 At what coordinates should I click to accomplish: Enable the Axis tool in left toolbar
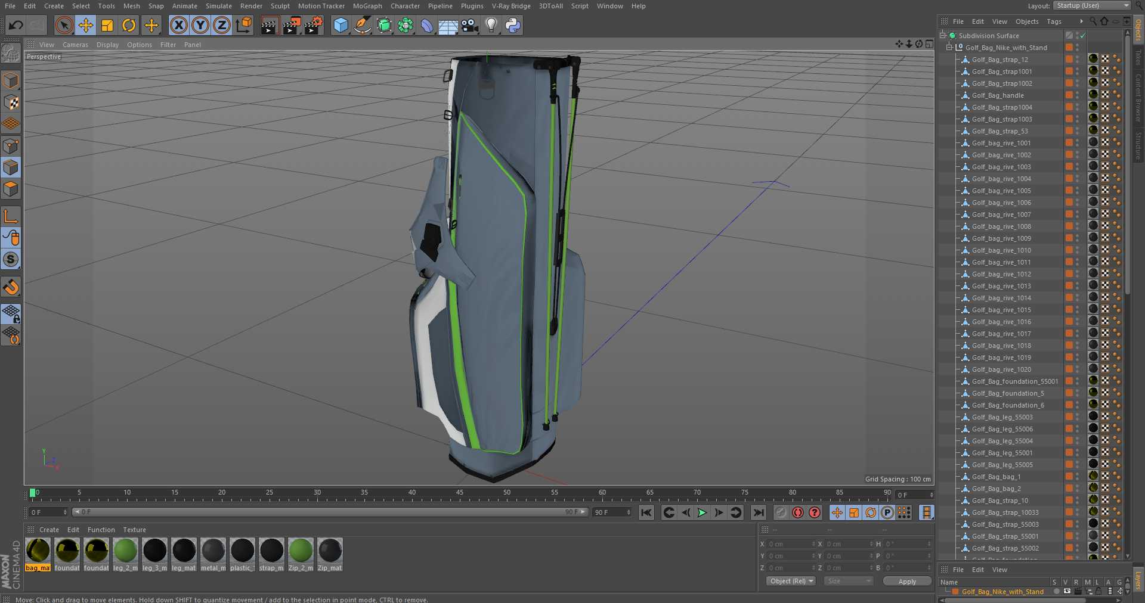[11, 216]
